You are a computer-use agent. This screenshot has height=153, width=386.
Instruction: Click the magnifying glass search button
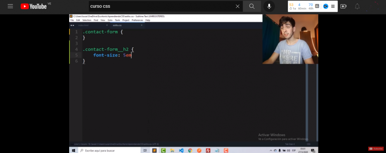pyautogui.click(x=252, y=6)
